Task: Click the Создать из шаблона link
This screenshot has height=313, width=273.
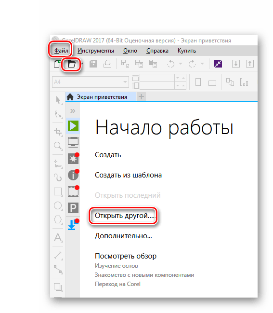Action: (x=128, y=175)
